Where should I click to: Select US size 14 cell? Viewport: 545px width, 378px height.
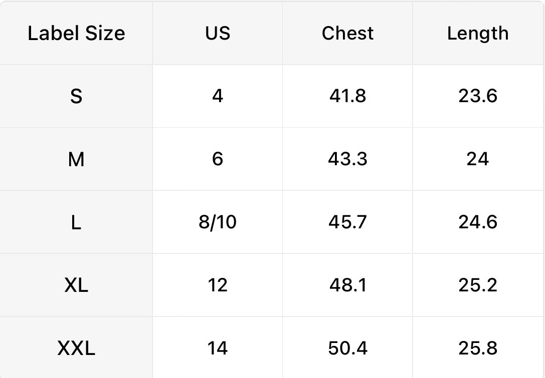tap(218, 348)
